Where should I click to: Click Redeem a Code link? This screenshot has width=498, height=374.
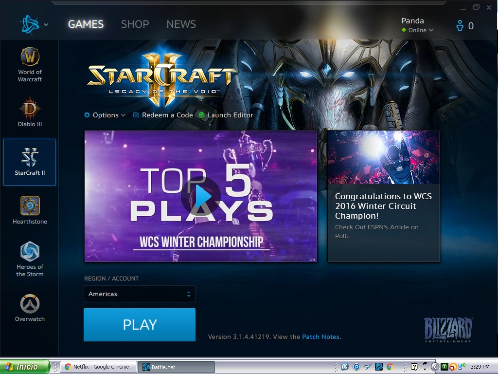[x=167, y=115]
